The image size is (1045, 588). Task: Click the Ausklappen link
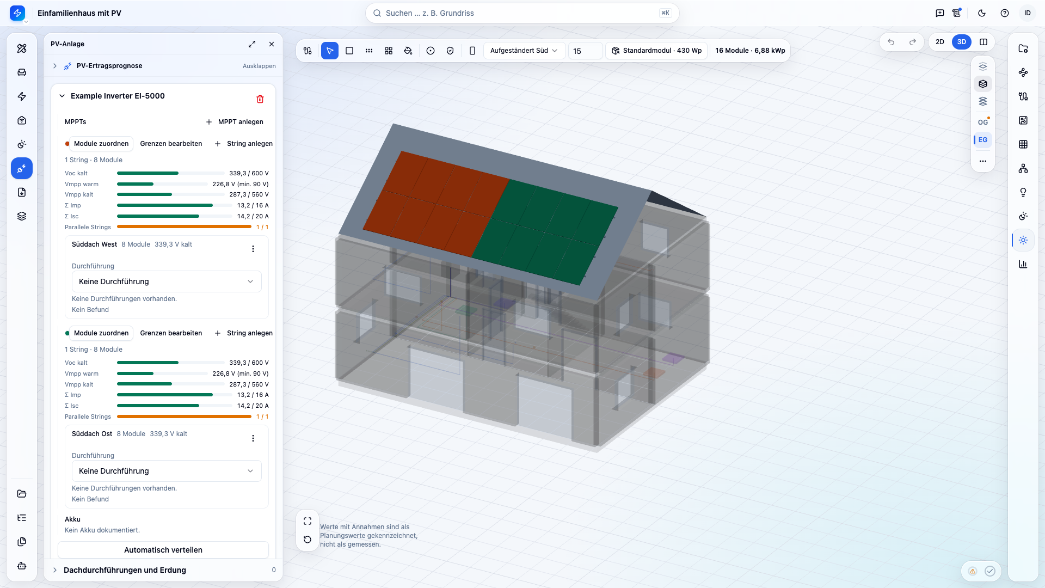[x=259, y=66]
